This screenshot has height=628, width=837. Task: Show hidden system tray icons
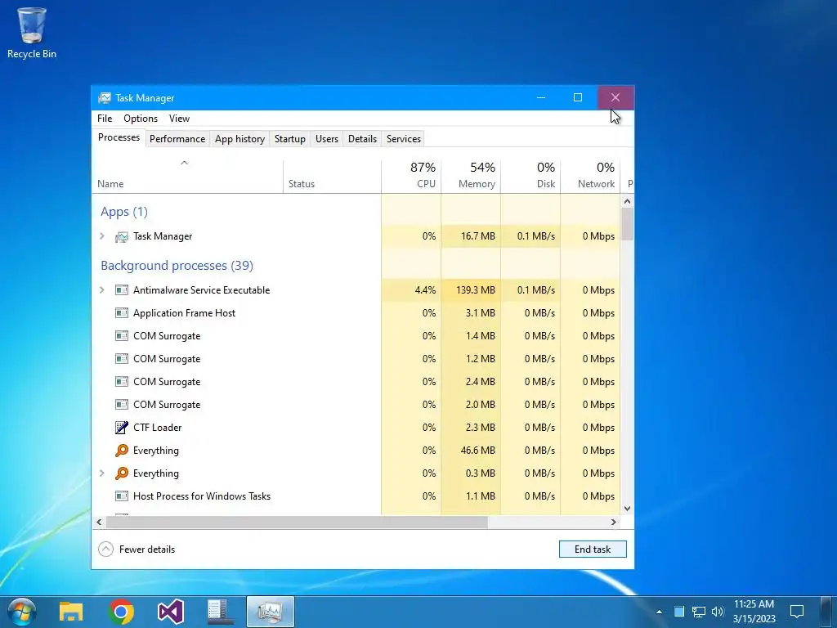click(x=660, y=612)
